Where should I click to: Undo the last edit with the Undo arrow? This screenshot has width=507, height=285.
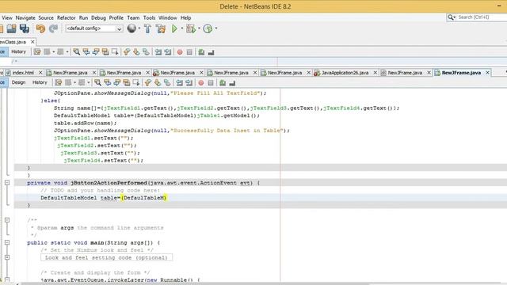click(x=40, y=28)
